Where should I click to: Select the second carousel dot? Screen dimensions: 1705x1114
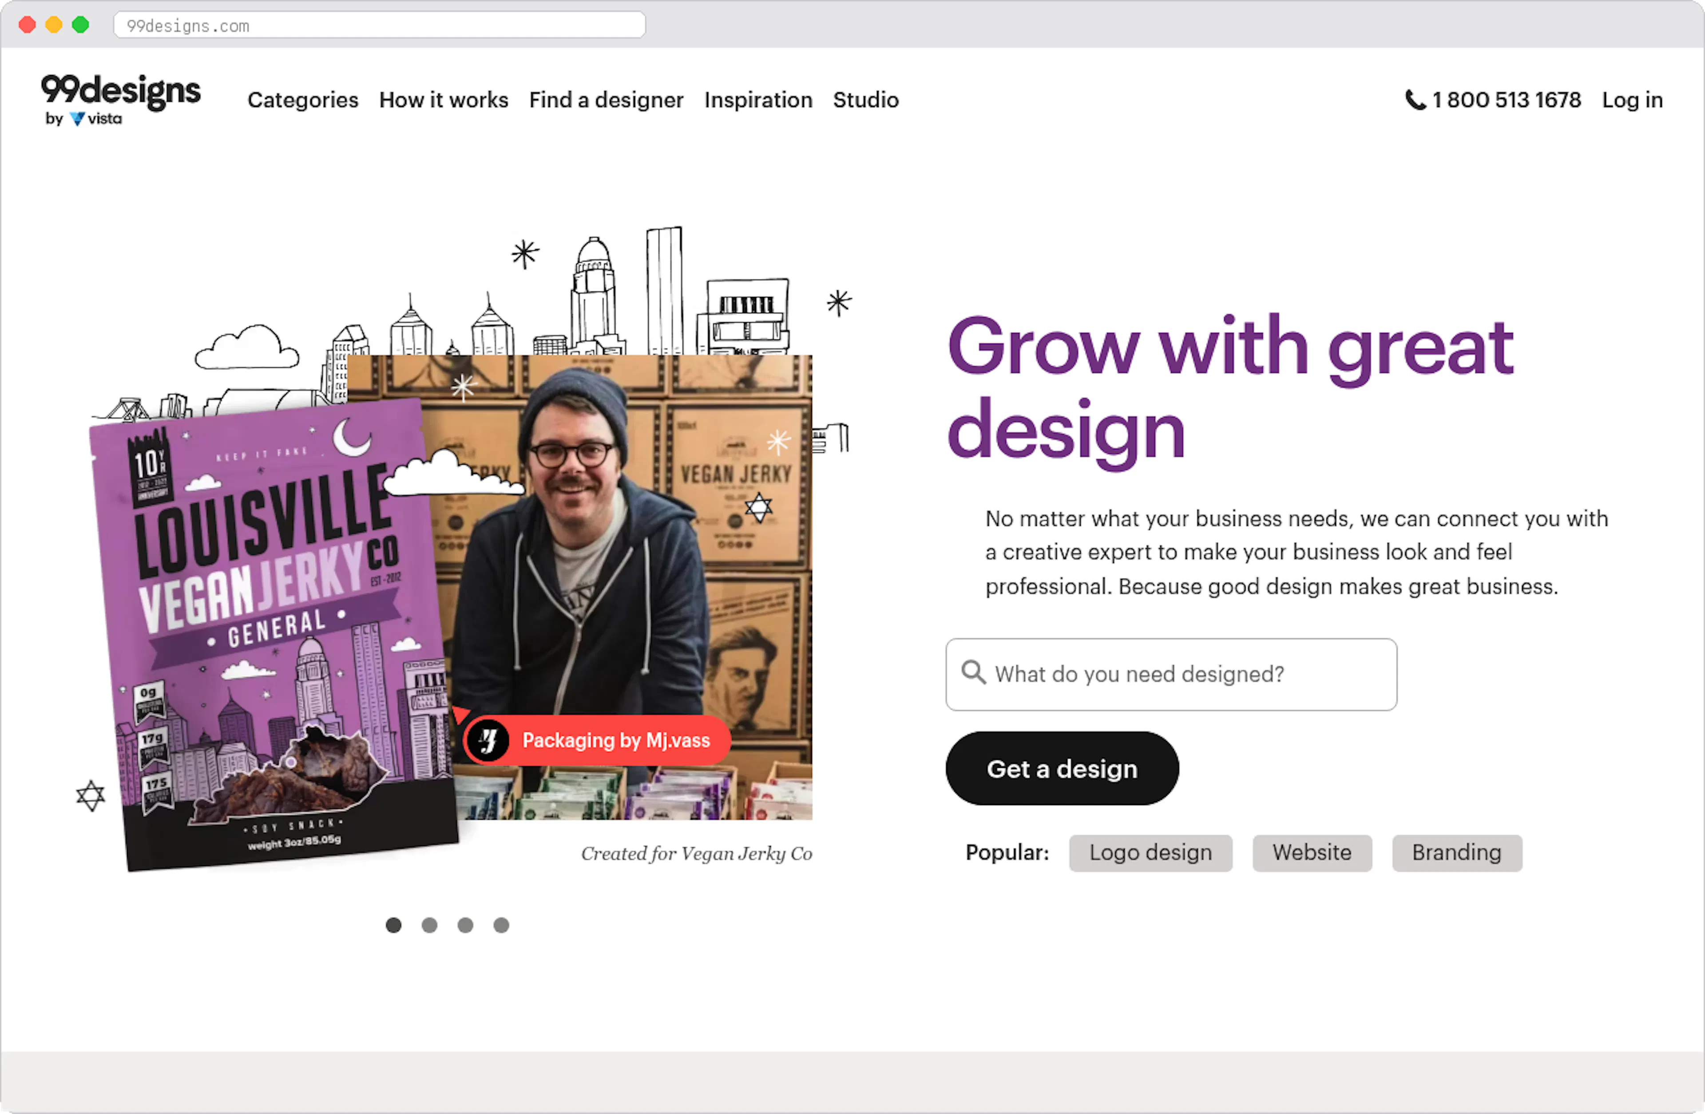click(x=429, y=925)
